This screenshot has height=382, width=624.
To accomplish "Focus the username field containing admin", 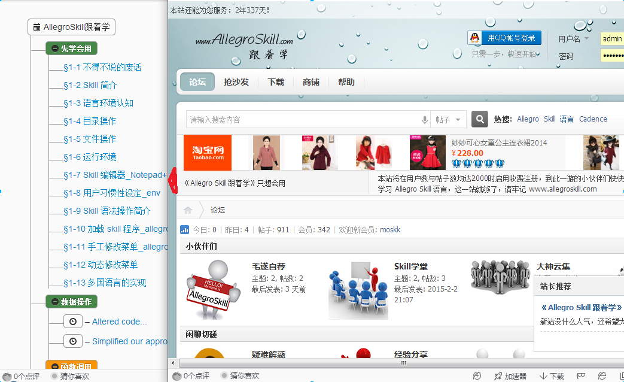I will 612,39.
